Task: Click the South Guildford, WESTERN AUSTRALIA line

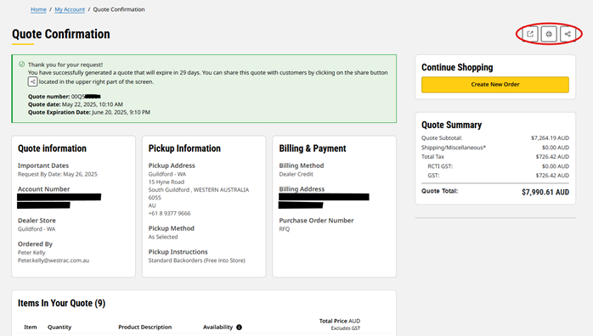Action: click(199, 190)
